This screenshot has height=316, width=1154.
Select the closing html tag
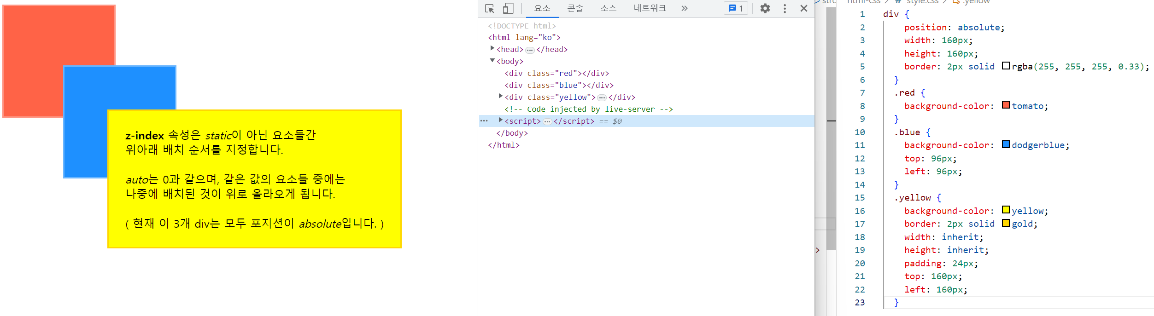pyautogui.click(x=504, y=145)
